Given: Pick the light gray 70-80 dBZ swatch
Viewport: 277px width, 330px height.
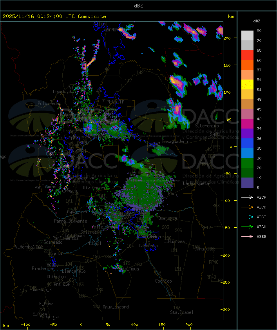Looking at the screenshot, I should (247, 35).
